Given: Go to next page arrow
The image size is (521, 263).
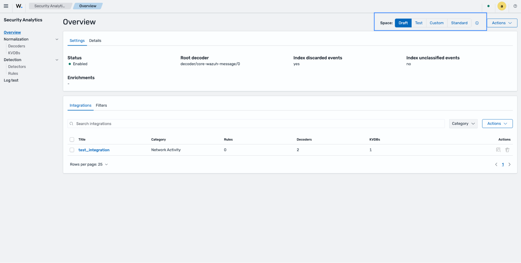Looking at the screenshot, I should click(x=509, y=164).
